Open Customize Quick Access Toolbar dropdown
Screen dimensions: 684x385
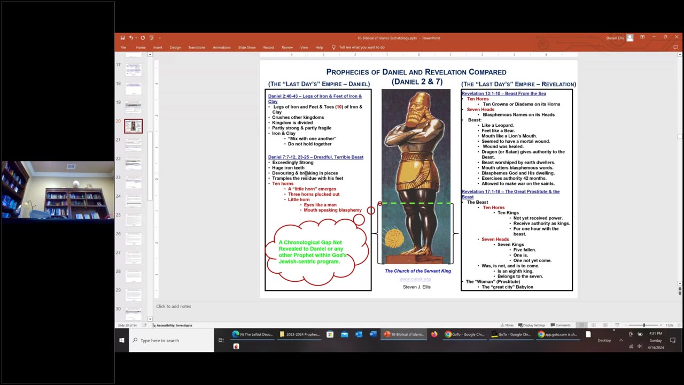point(160,38)
